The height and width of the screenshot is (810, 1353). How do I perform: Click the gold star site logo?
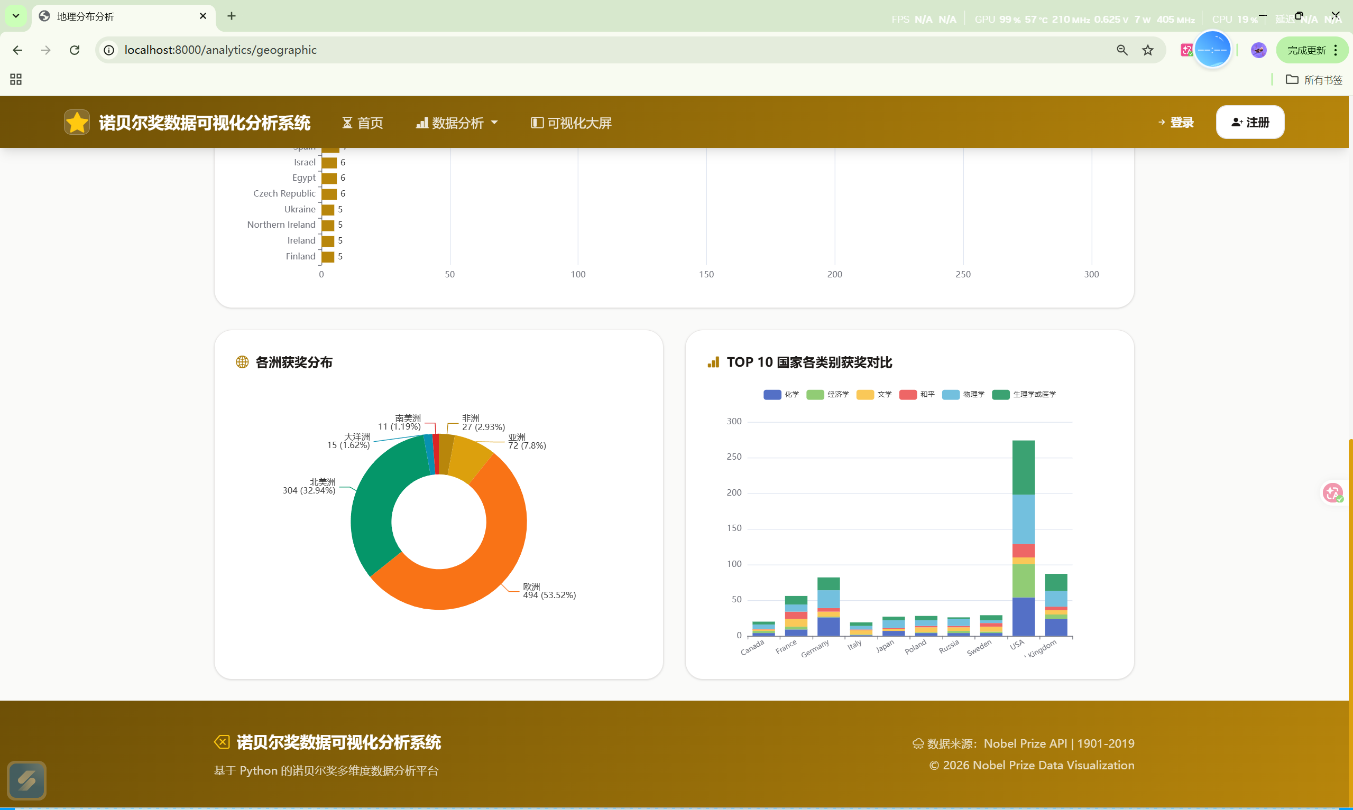click(x=77, y=122)
